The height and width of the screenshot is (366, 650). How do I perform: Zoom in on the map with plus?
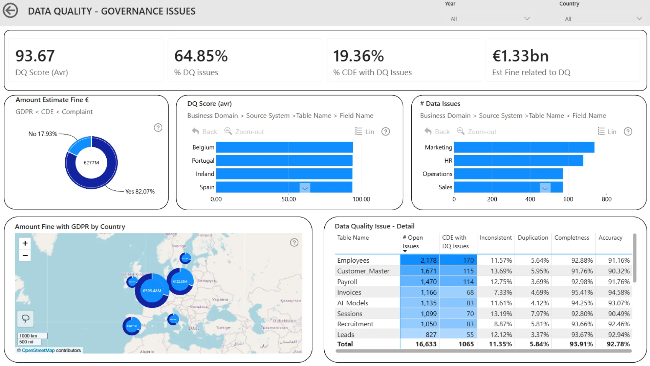pyautogui.click(x=25, y=243)
